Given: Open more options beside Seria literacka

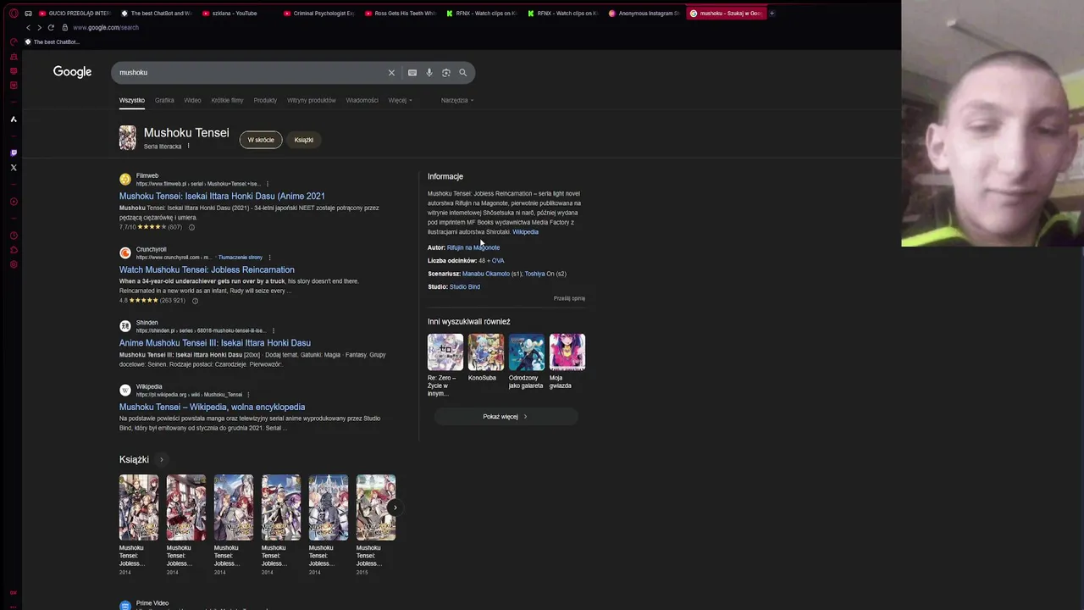Looking at the screenshot, I should [188, 146].
